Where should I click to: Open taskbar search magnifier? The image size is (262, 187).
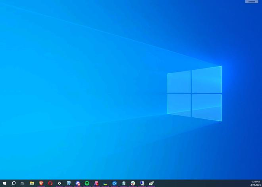(x=13, y=183)
